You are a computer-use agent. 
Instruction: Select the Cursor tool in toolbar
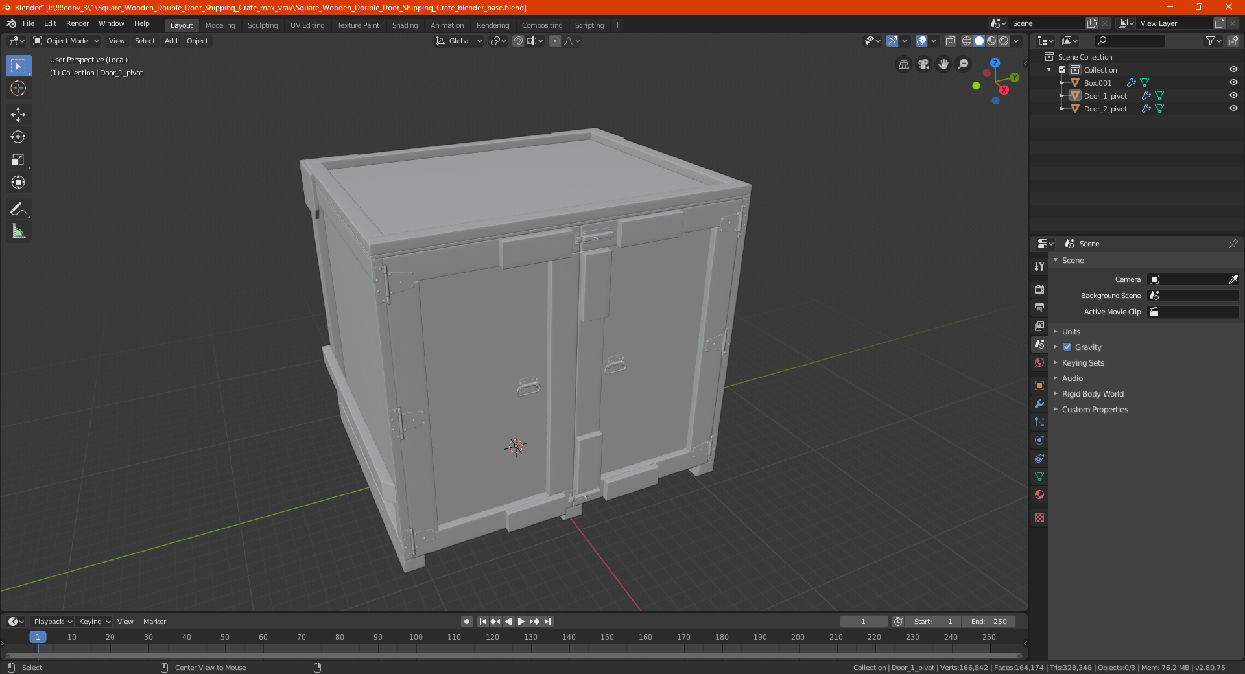[x=18, y=88]
